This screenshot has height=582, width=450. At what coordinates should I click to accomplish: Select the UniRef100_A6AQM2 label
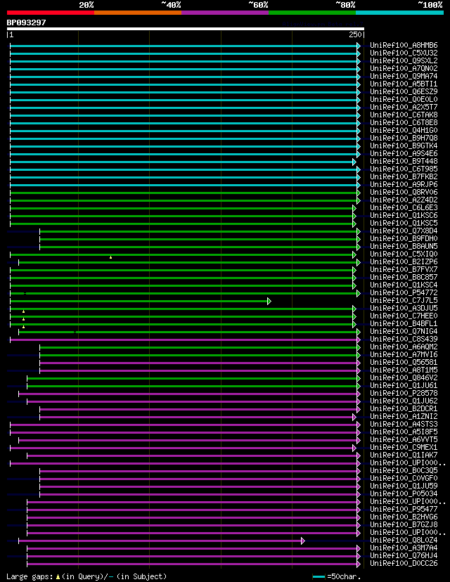pos(404,347)
